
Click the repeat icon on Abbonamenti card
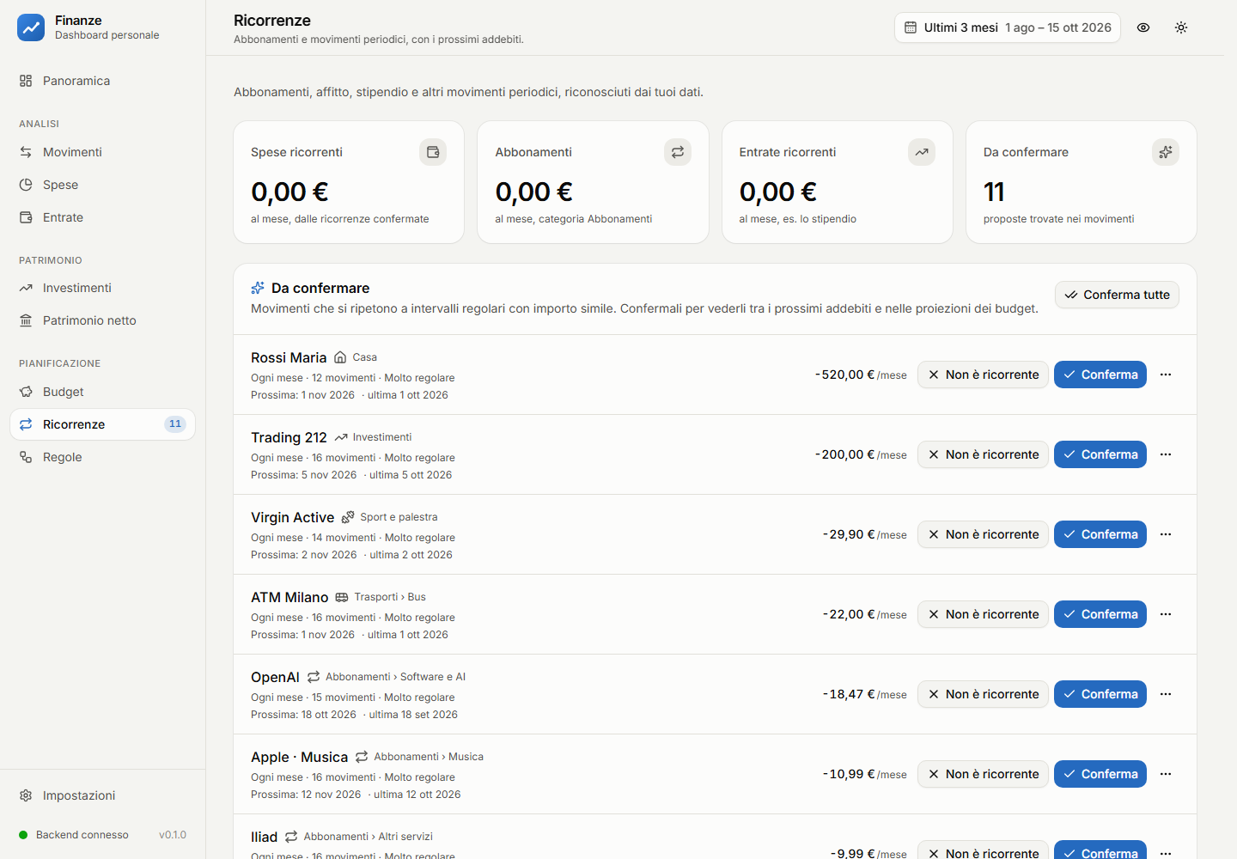(678, 152)
